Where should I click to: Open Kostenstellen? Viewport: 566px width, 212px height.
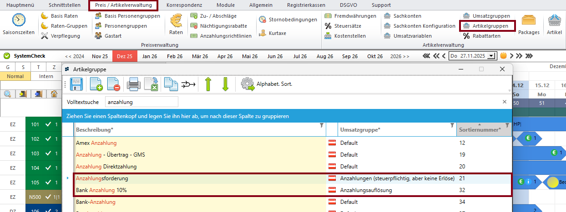(x=345, y=36)
